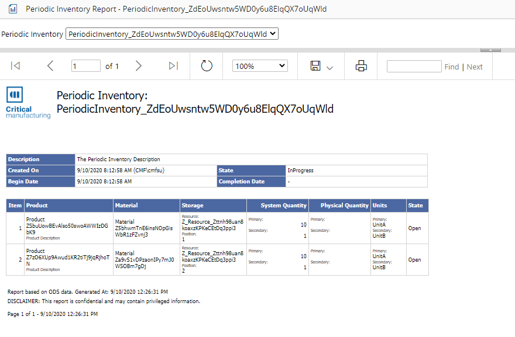This screenshot has height=337, width=515.
Task: Open the Periodic Inventory selection dropdown
Action: 172,34
